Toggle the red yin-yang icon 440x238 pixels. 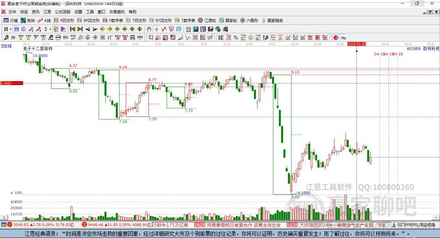click(x=336, y=37)
